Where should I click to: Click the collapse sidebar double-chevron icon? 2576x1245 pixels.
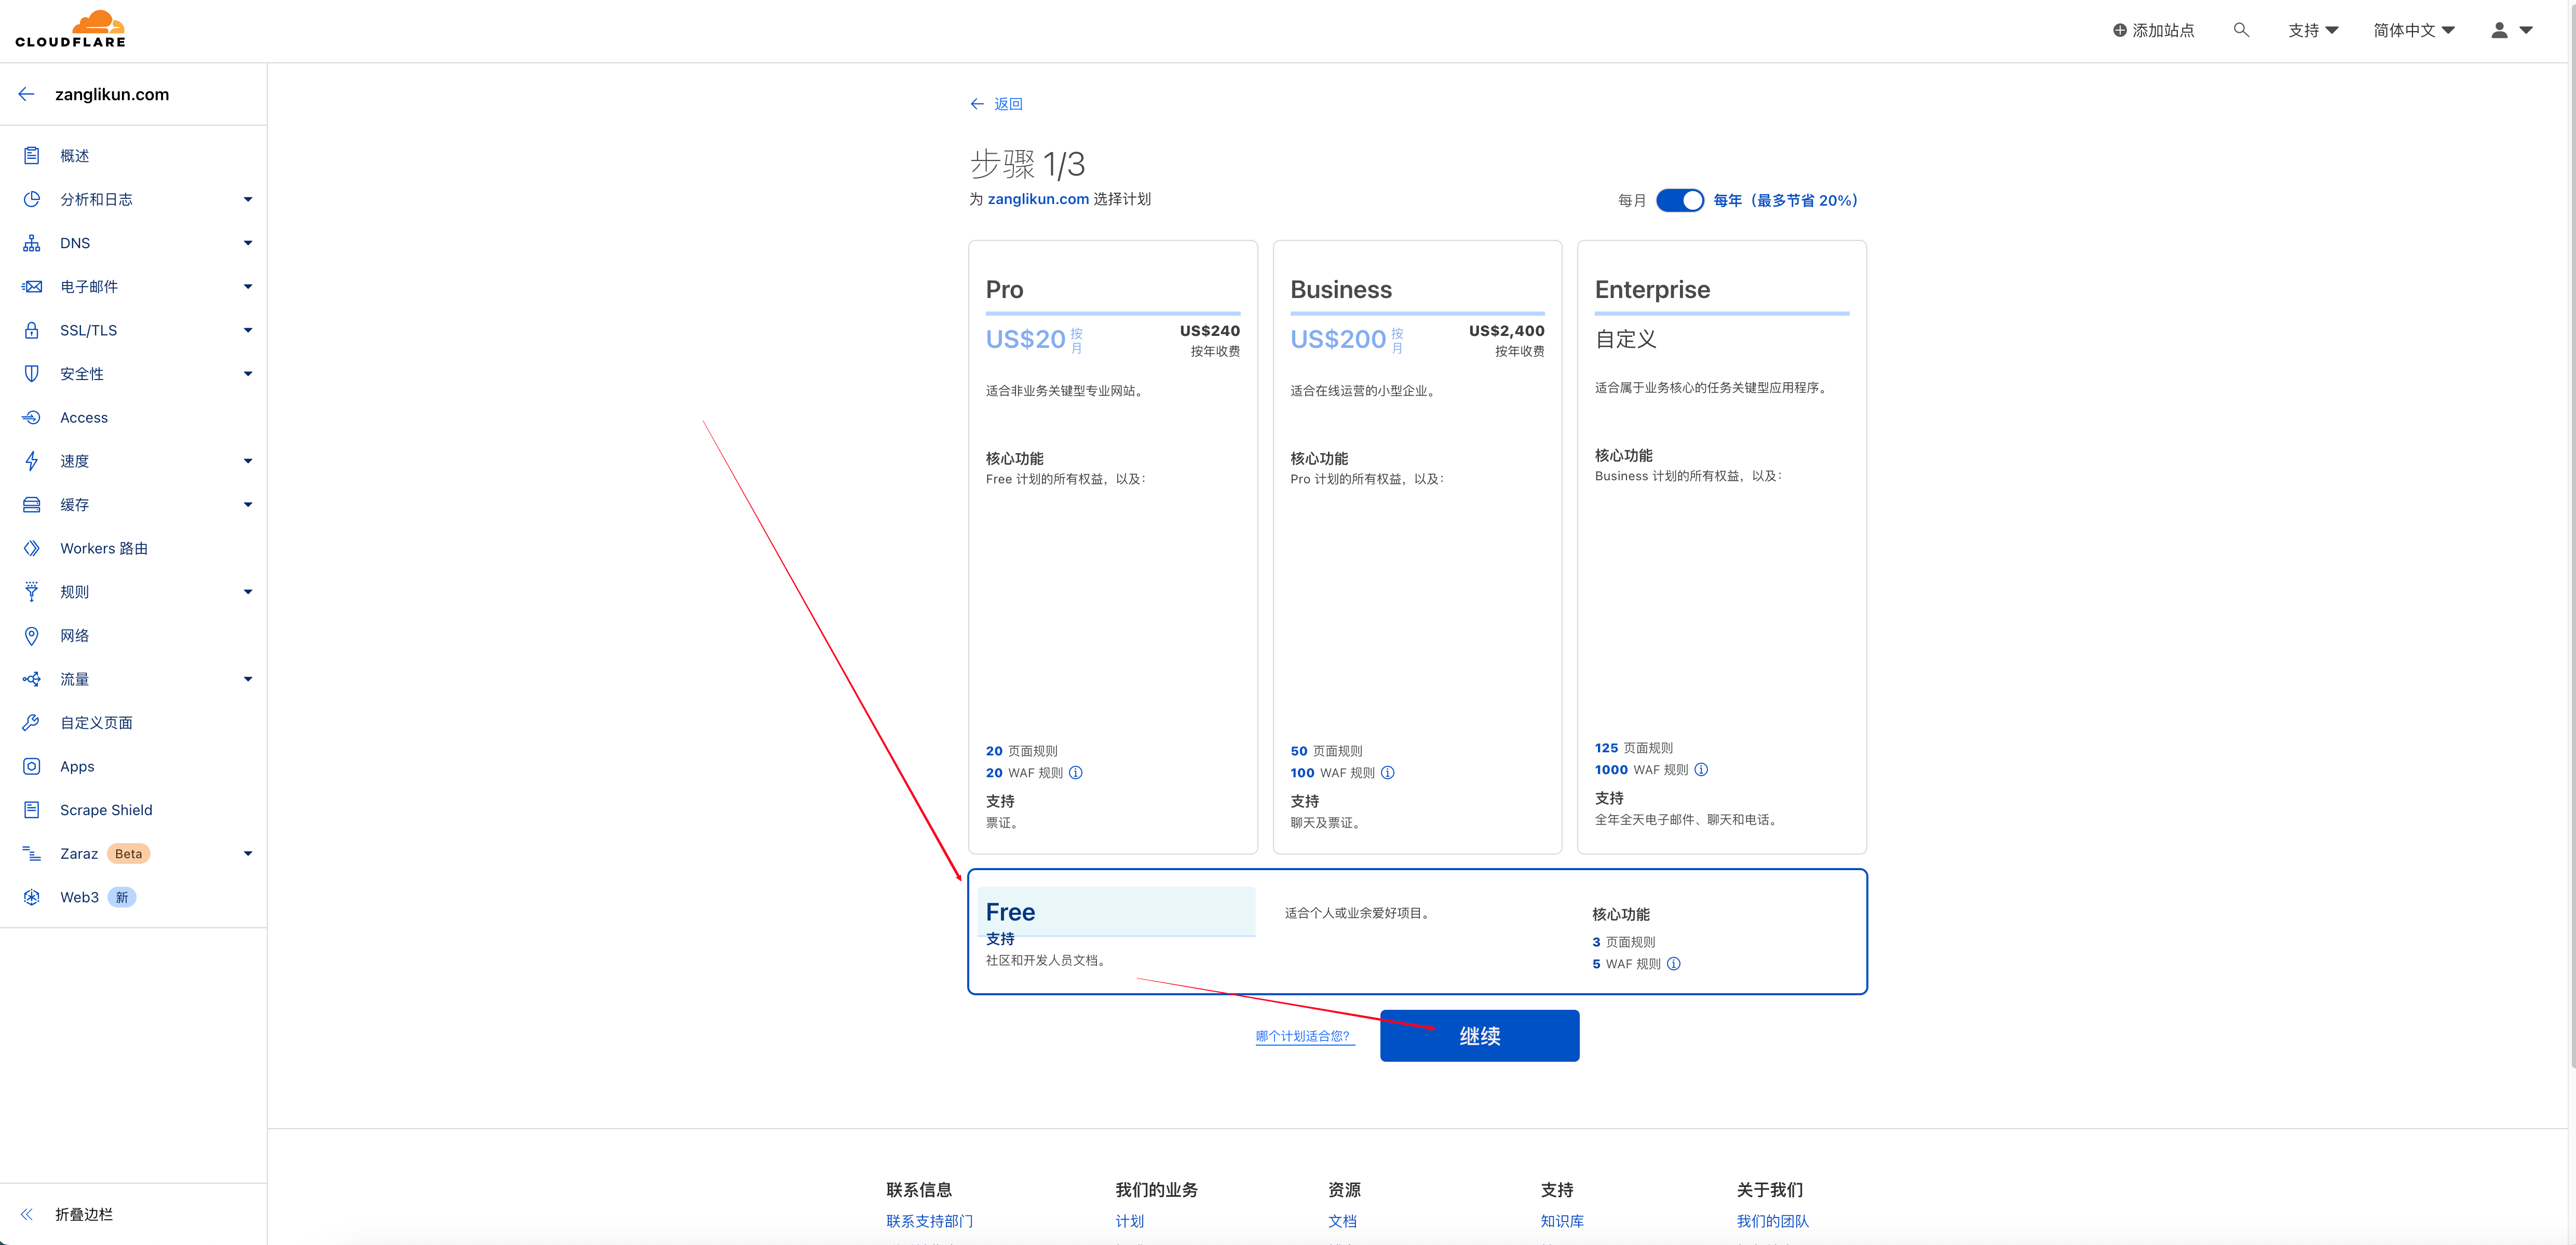[x=27, y=1214]
